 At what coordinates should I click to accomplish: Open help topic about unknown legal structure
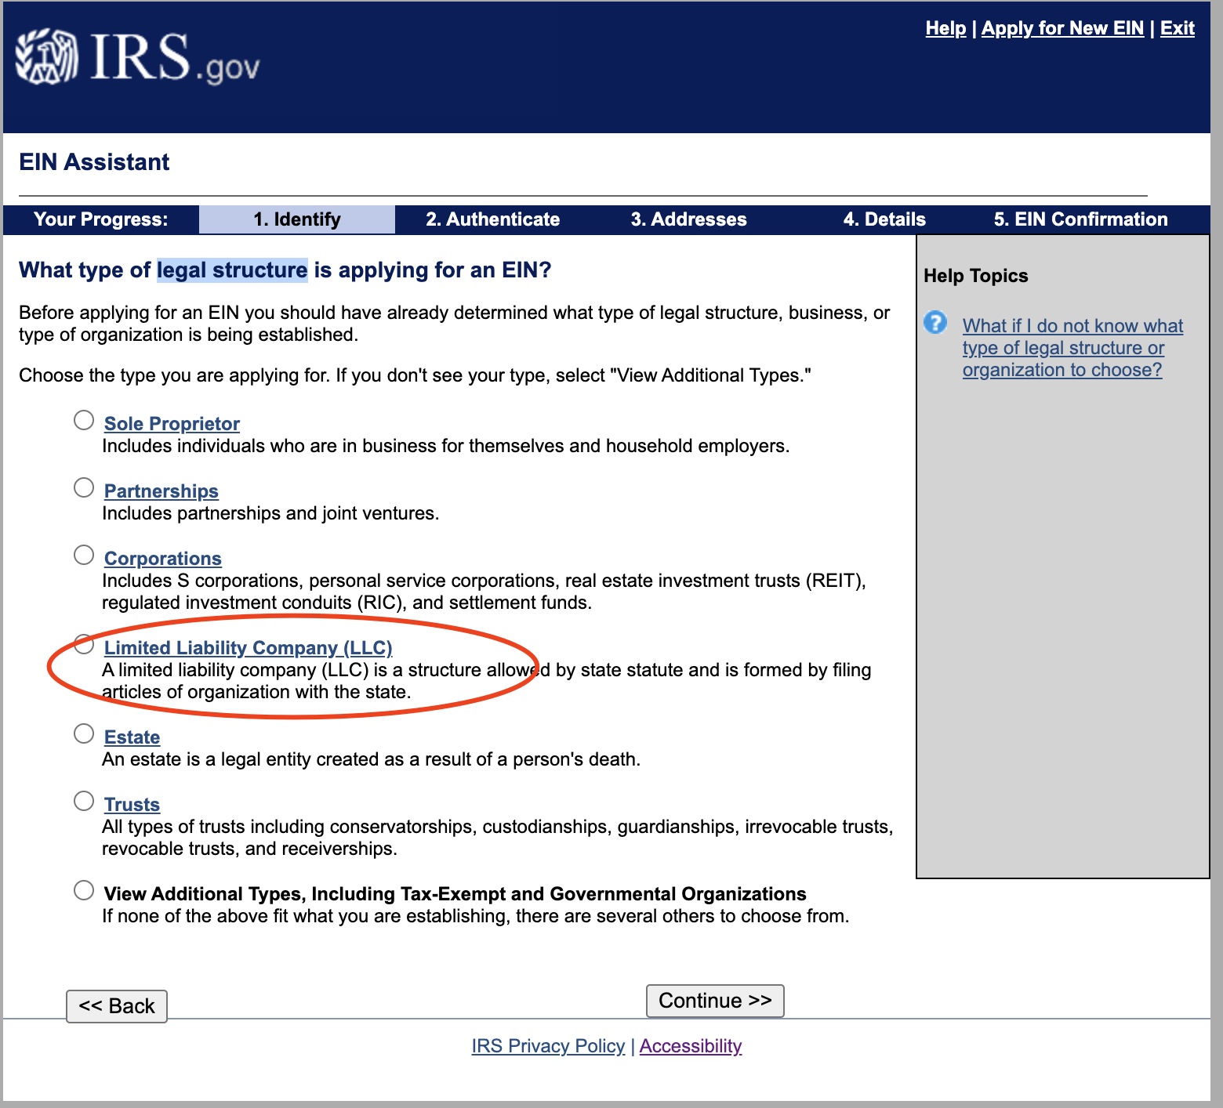tap(1072, 348)
